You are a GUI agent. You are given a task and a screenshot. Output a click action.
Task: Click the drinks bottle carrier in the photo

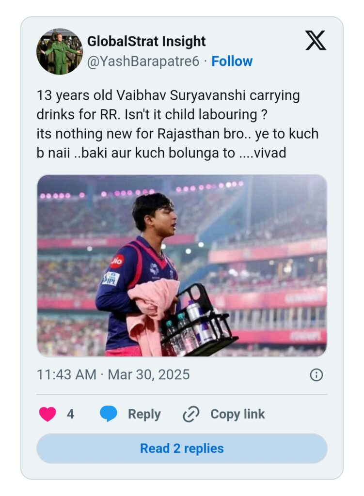tap(199, 325)
